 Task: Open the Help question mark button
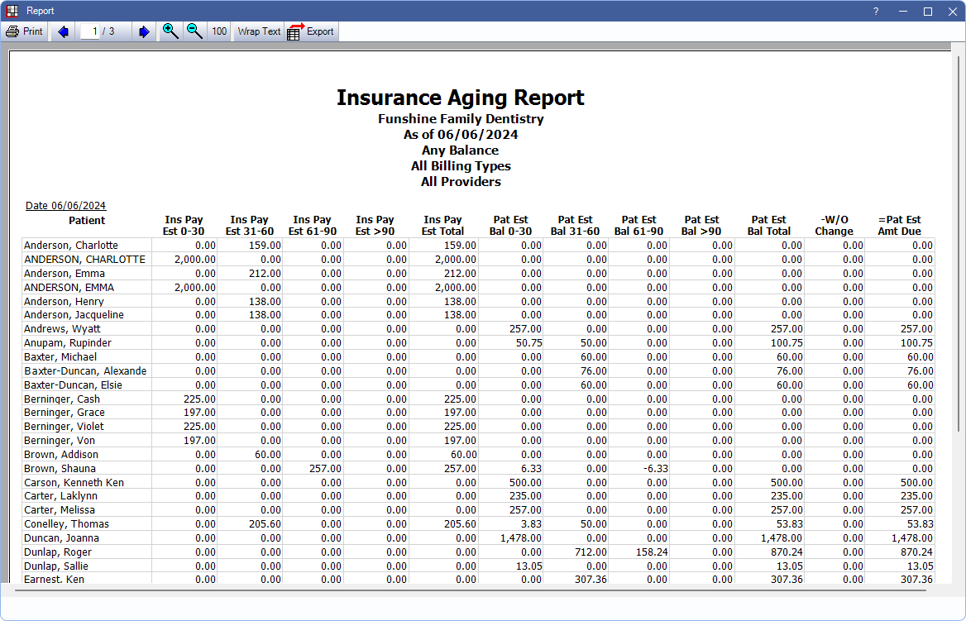(876, 11)
